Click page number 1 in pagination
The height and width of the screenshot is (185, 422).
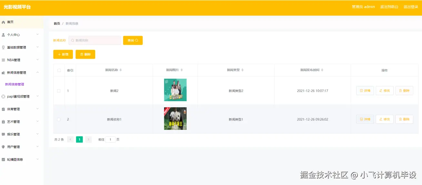point(79,140)
